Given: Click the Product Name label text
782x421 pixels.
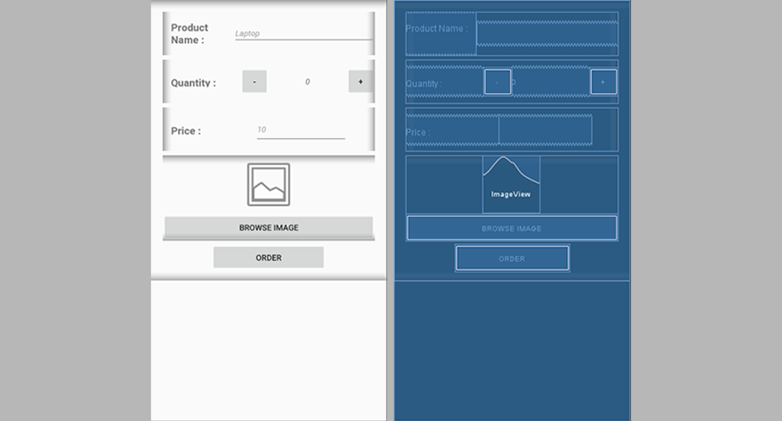Looking at the screenshot, I should coord(189,34).
